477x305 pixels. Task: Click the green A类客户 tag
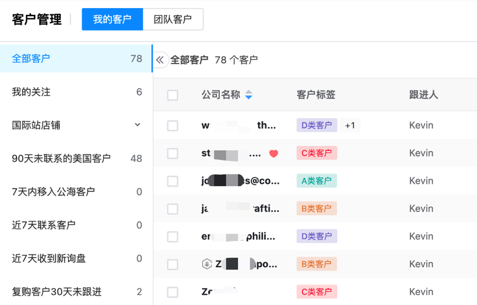pyautogui.click(x=317, y=181)
